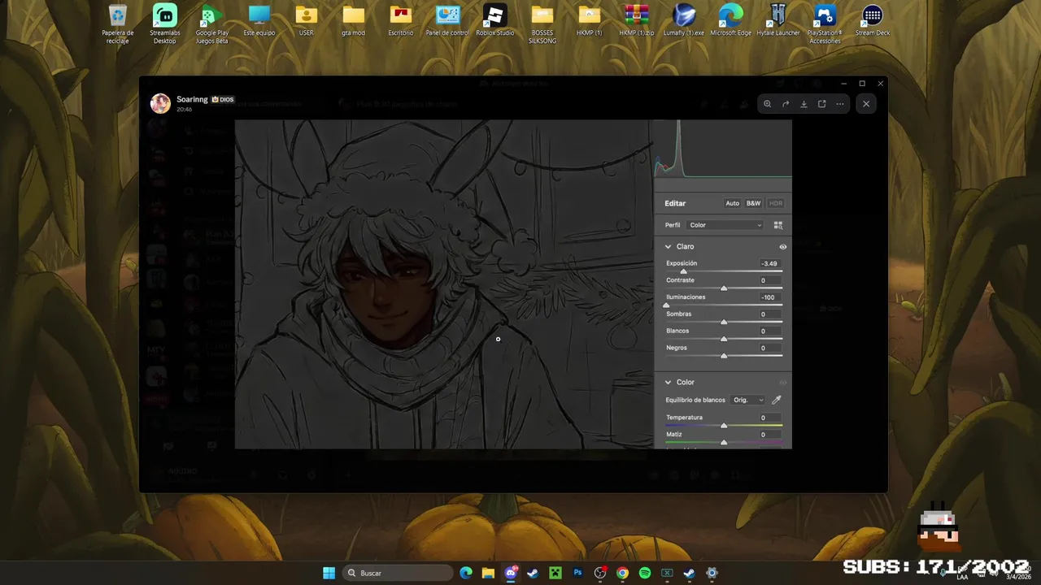Click the histogram at panel top

[x=723, y=149]
